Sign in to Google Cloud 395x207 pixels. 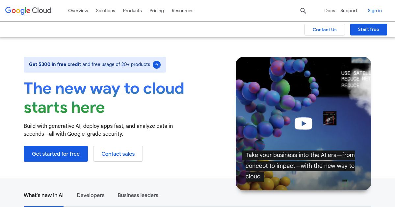tap(375, 11)
